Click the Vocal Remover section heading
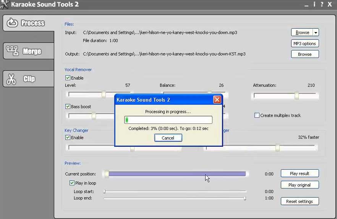 click(78, 70)
